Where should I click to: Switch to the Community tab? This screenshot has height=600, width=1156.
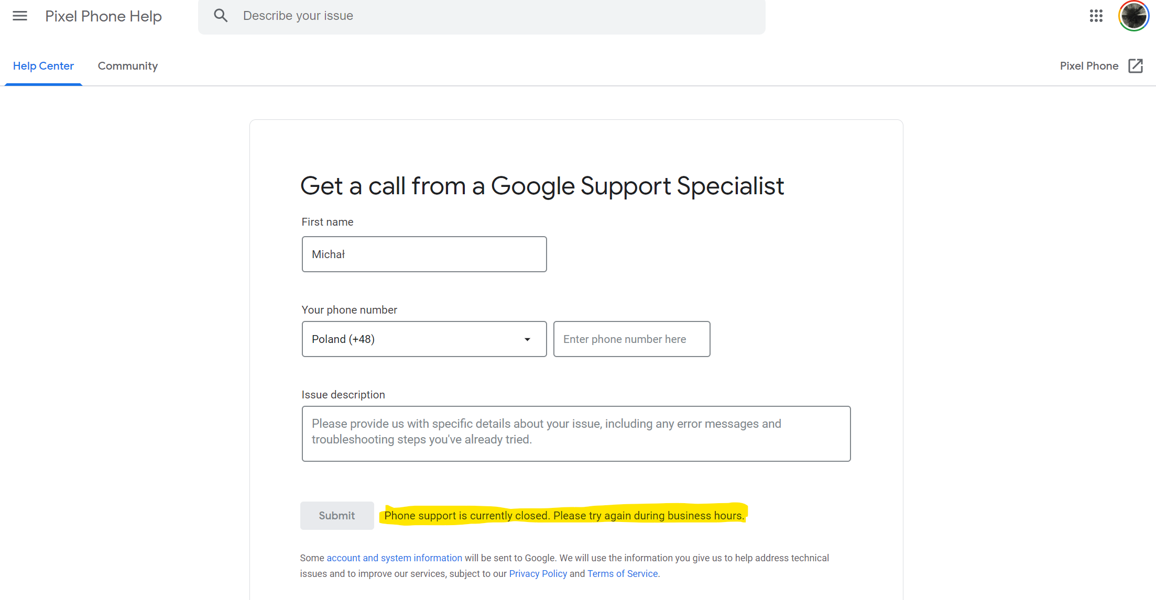(x=128, y=66)
